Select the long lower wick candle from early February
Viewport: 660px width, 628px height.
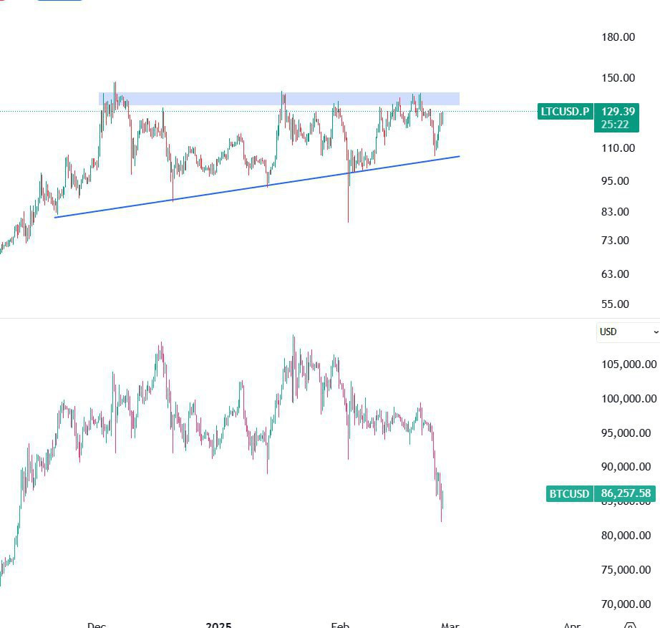tap(349, 201)
